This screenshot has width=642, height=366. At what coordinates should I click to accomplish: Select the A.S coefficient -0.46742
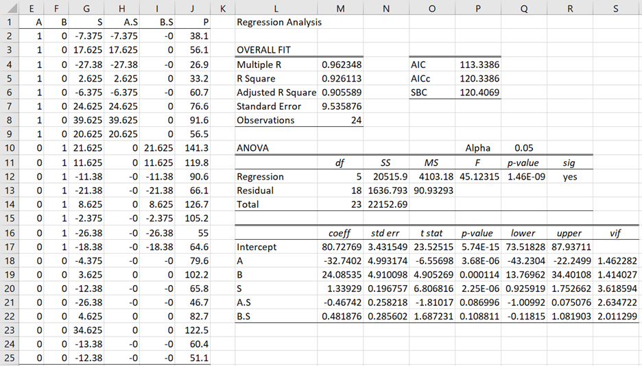click(343, 303)
